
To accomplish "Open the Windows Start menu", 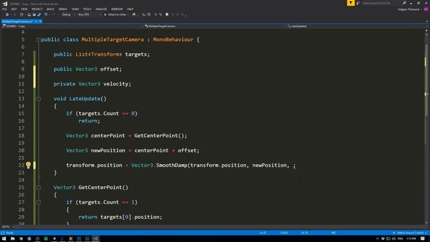I will (x=4, y=239).
